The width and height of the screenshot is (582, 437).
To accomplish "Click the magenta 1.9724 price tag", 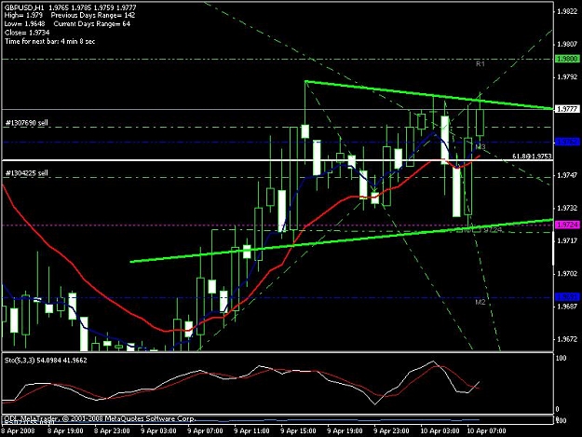I will (x=567, y=225).
